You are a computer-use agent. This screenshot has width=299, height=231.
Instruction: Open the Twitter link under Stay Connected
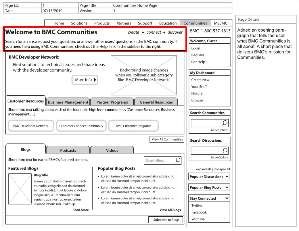(197, 205)
